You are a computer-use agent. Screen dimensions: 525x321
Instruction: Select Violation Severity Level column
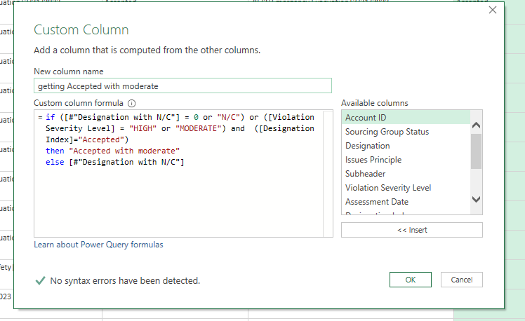point(406,188)
